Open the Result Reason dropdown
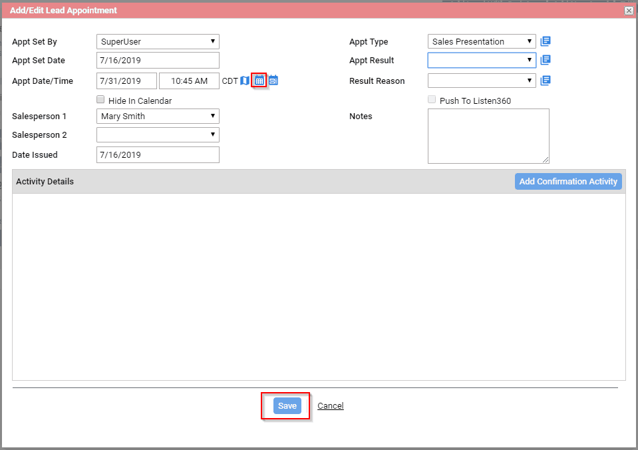The height and width of the screenshot is (450, 638). [x=482, y=81]
